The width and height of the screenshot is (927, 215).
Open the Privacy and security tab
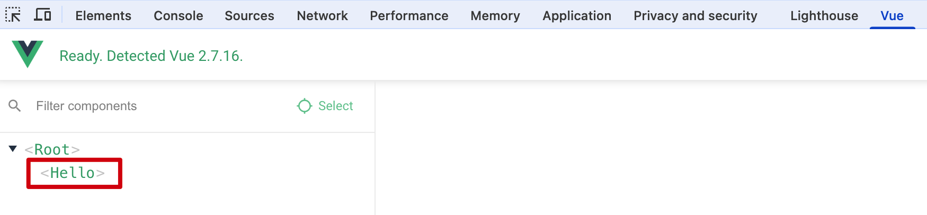(695, 16)
